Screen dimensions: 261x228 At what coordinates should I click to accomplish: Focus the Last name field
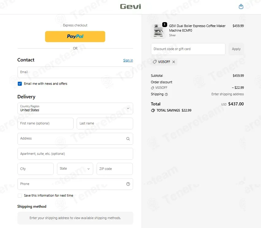(x=105, y=124)
